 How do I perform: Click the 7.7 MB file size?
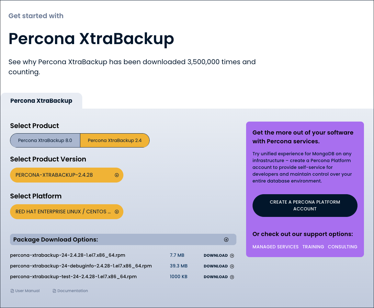[177, 255]
